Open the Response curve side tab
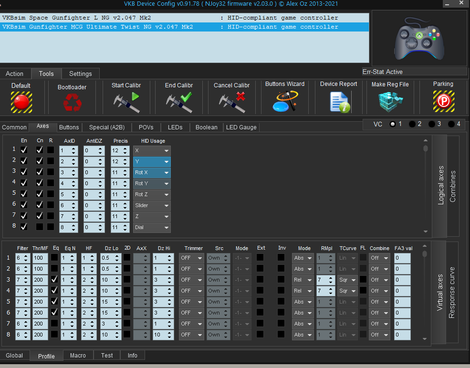The width and height of the screenshot is (470, 368). (x=452, y=292)
